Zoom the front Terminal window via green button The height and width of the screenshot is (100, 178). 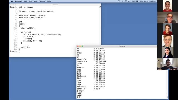(x=82, y=46)
